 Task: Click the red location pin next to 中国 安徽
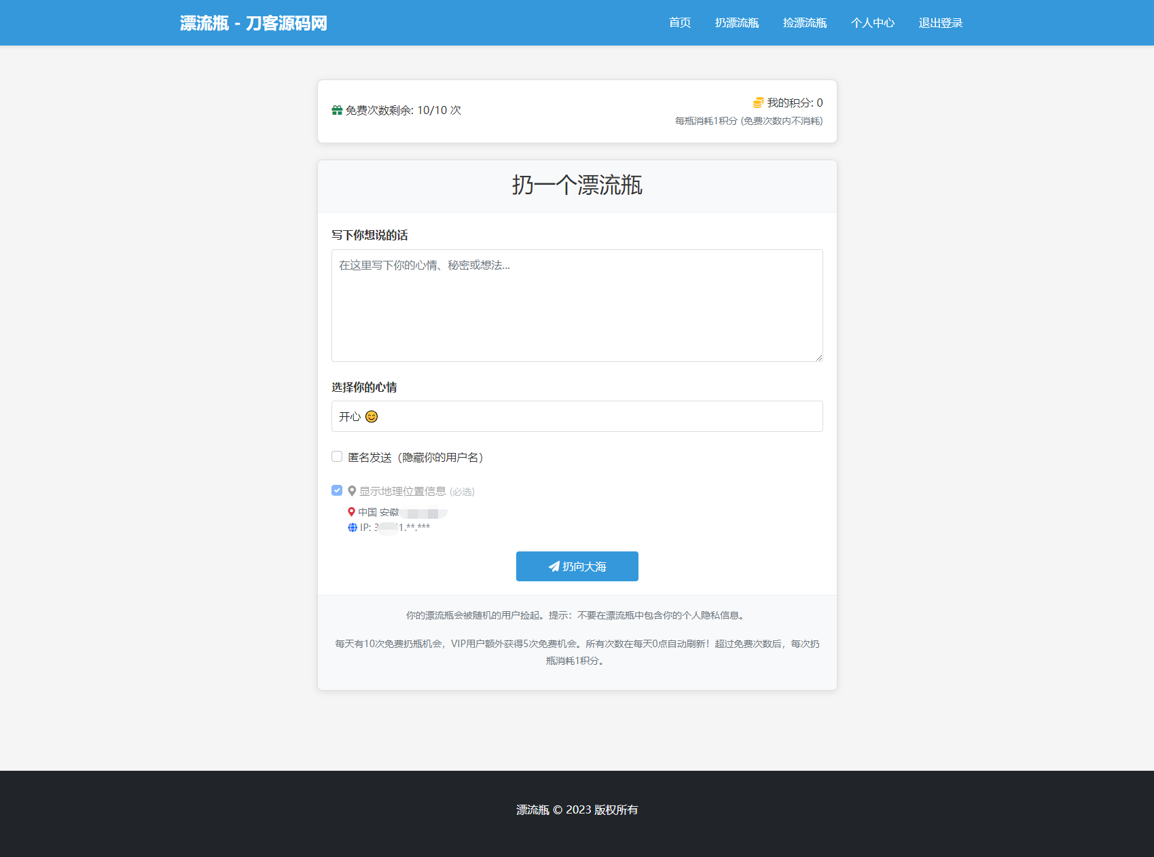[352, 512]
